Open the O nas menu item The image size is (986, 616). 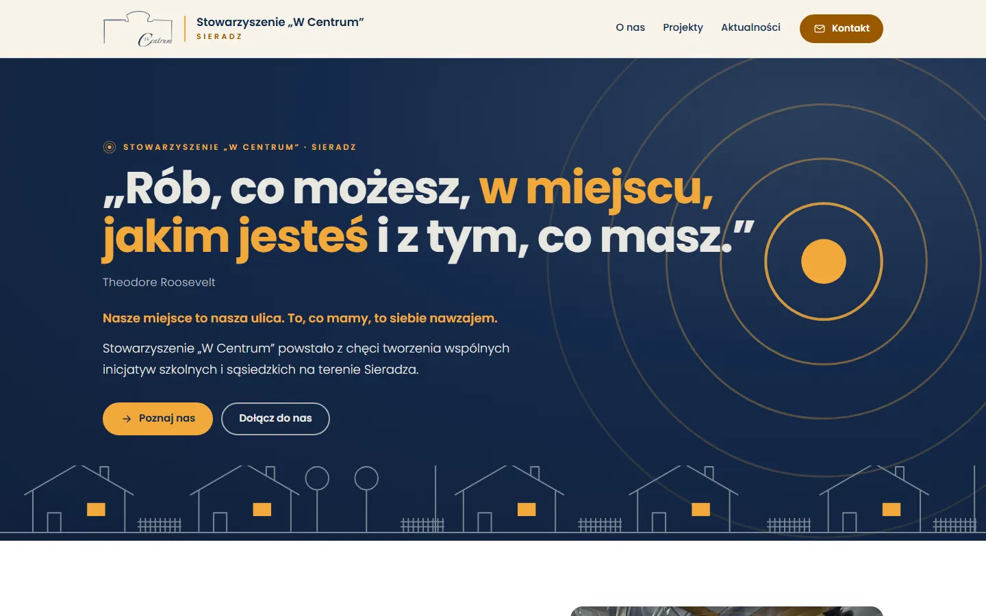tap(630, 27)
